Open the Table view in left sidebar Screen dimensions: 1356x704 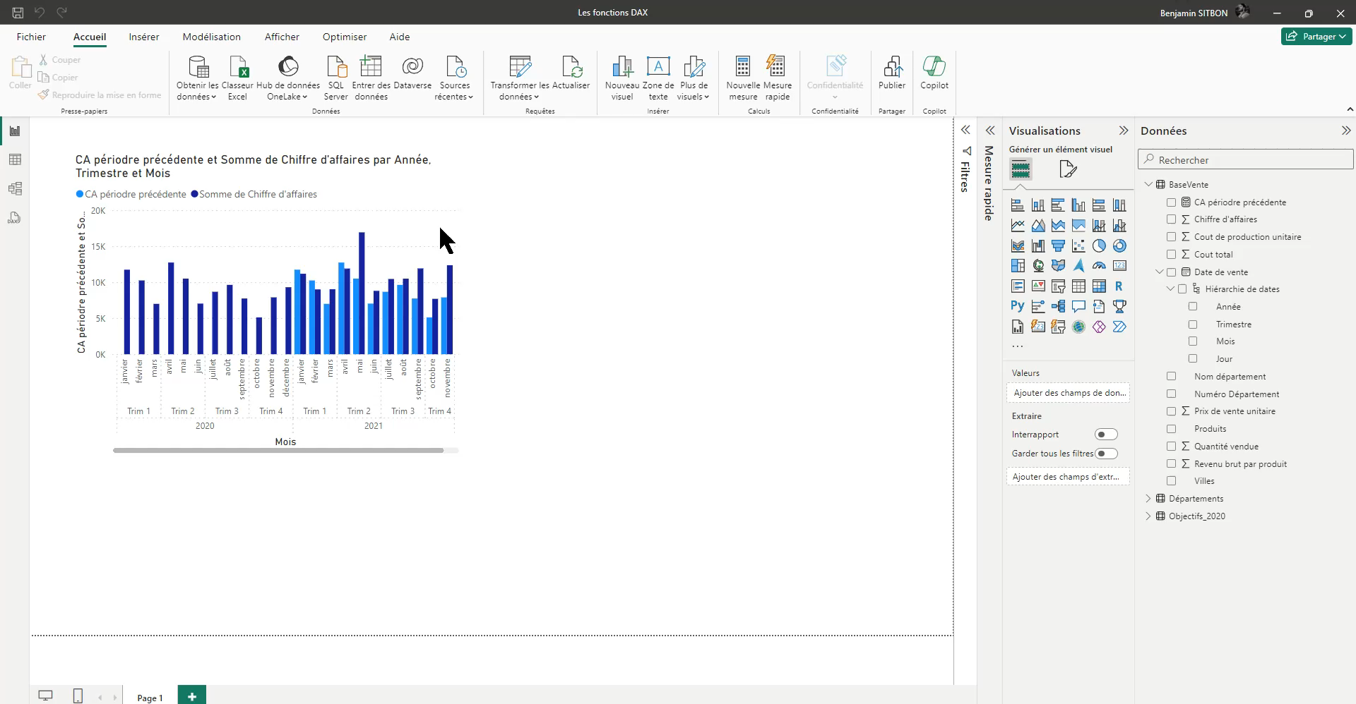(15, 160)
